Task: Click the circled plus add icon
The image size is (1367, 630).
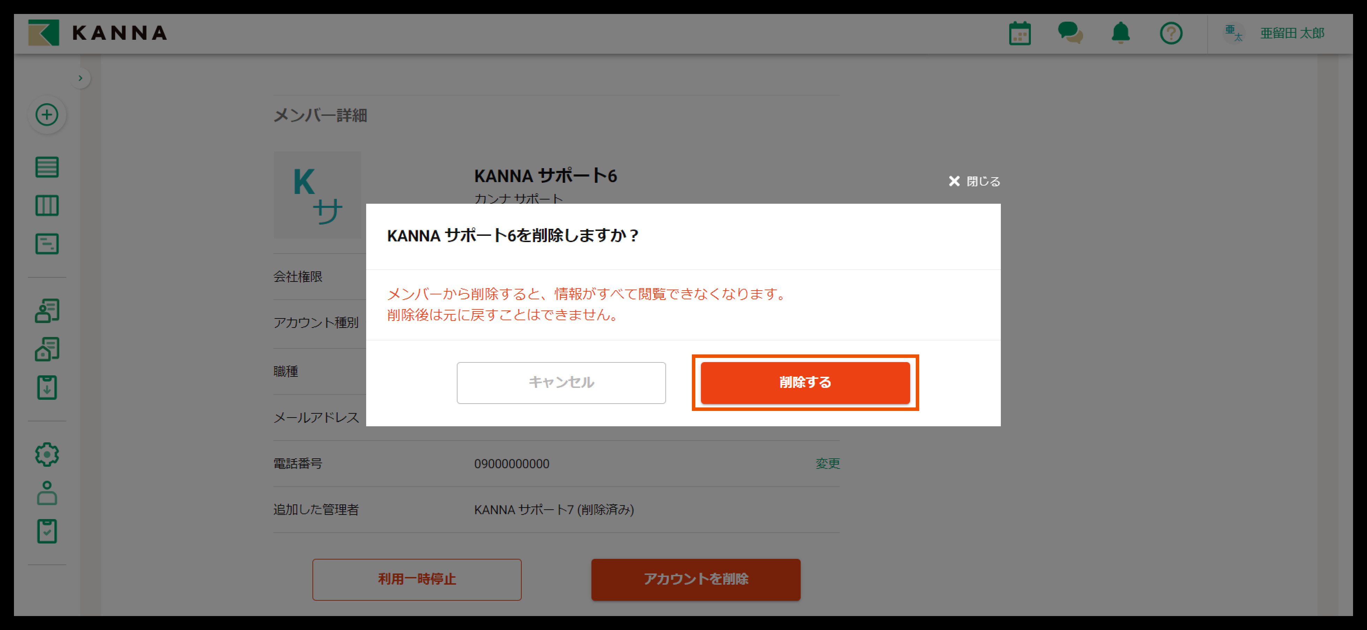Action: (x=47, y=115)
